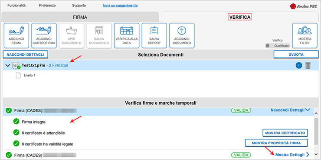Select the Livello 1 tree item
321x160 pixels.
coord(29,76)
